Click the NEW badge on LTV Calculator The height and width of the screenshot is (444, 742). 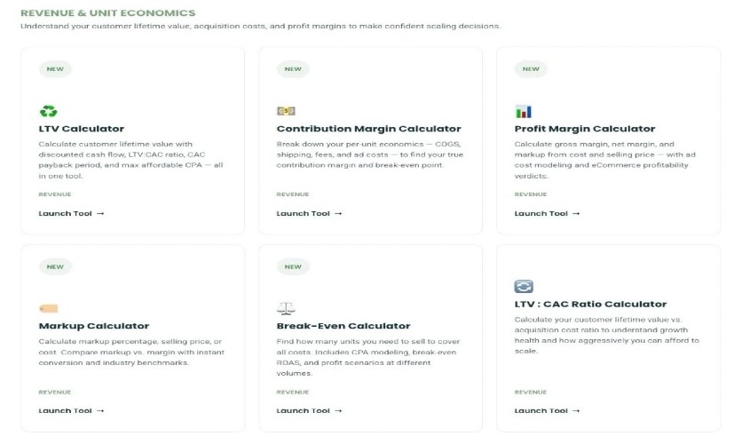pyautogui.click(x=55, y=69)
